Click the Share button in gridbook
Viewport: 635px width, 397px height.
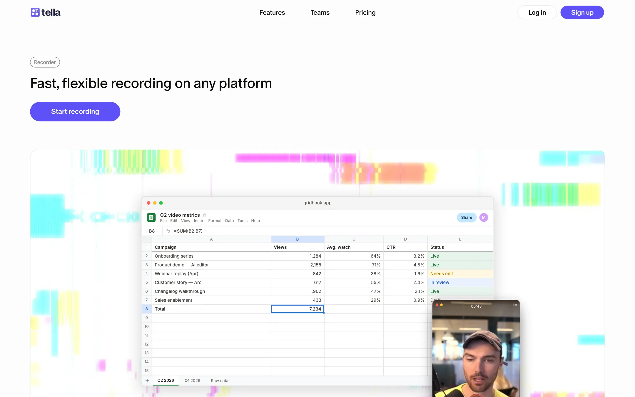(x=467, y=217)
